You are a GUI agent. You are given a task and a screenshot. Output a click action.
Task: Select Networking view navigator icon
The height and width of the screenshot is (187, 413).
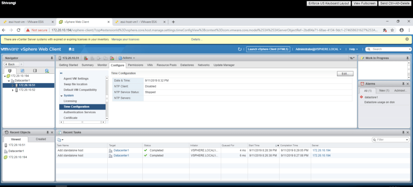[x=47, y=71]
